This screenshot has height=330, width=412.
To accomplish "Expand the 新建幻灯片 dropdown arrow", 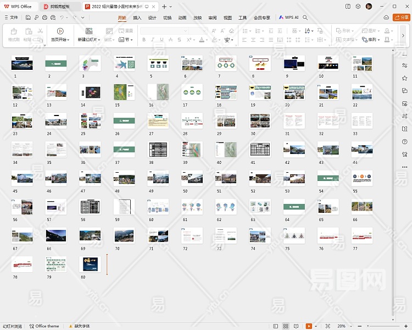I will 100,40.
